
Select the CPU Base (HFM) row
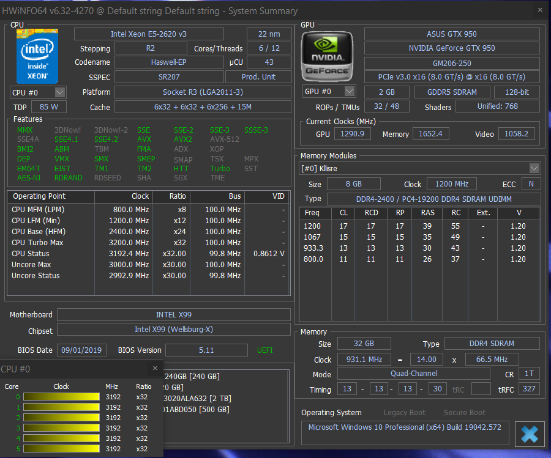pyautogui.click(x=148, y=232)
